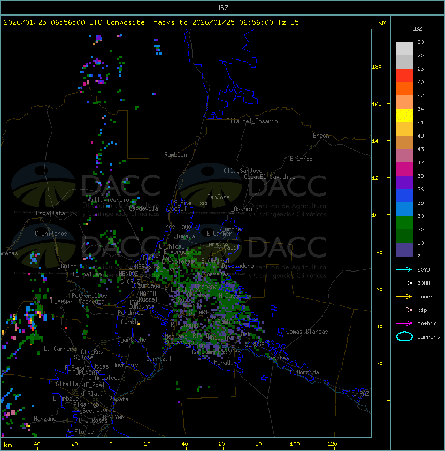This screenshot has height=451, width=445.
Task: Click the cyan 'current' ellipse in legend
Action: (404, 336)
